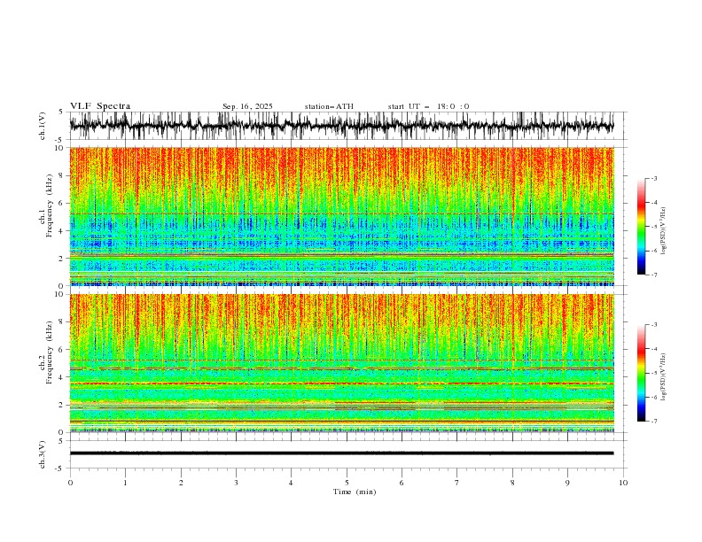Click the "ch.3(V)" axis label
Image resolution: width=702 pixels, height=542 pixels.
(x=43, y=454)
